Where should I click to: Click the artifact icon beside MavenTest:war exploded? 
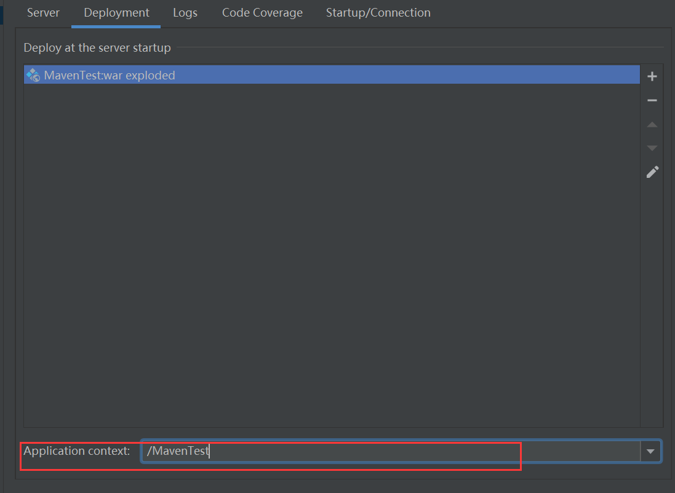33,75
